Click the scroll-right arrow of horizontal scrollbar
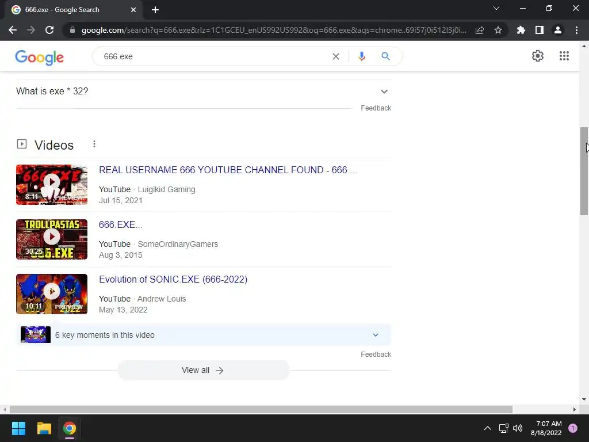Image resolution: width=589 pixels, height=442 pixels. (x=575, y=409)
